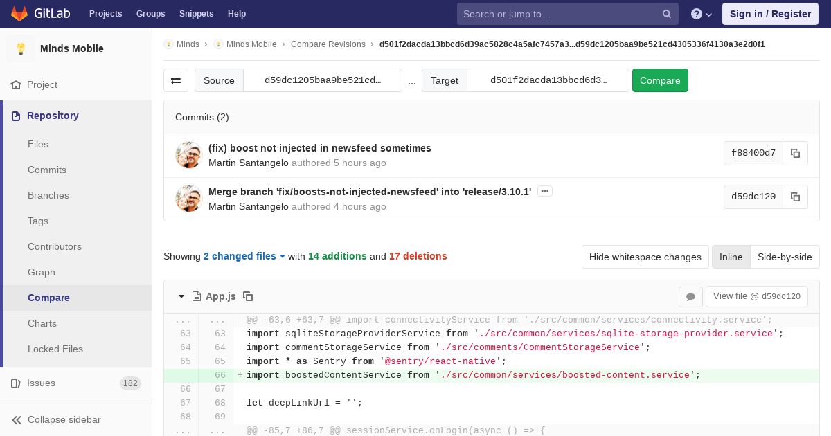Switch diff view to Side-by-side

785,257
